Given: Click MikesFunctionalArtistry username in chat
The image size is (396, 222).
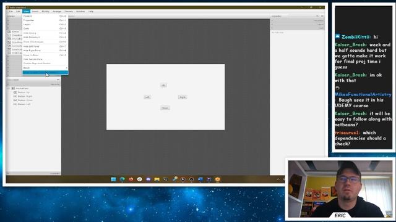Looking at the screenshot, I should point(363,94).
